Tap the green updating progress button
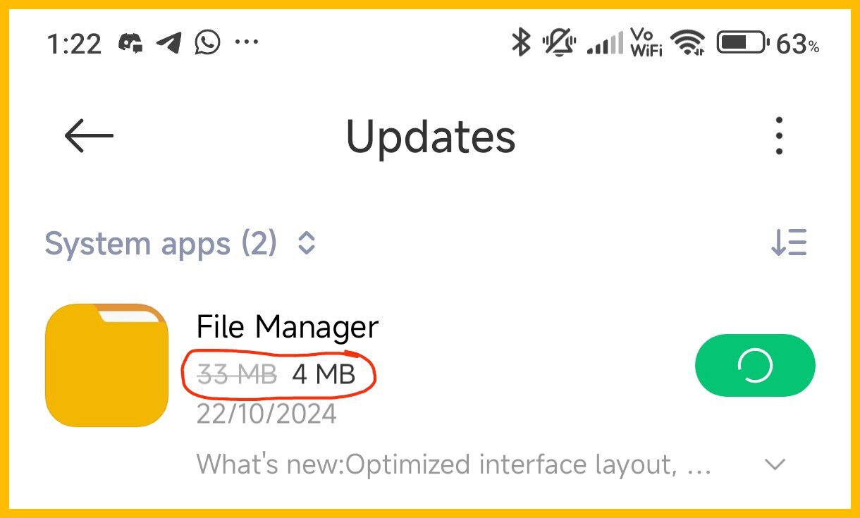This screenshot has width=860, height=518. (755, 366)
